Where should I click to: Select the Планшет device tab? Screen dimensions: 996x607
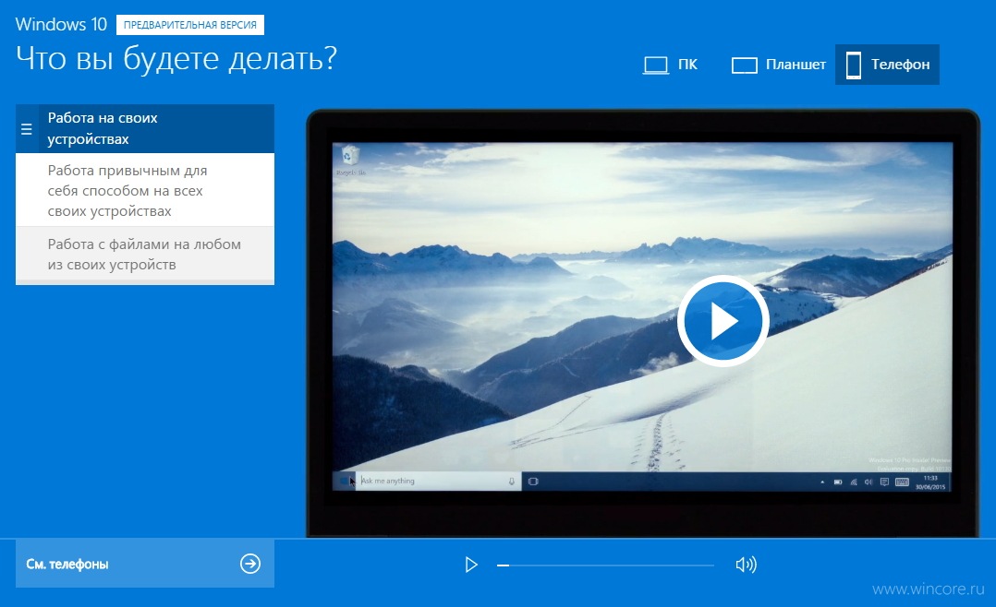tap(778, 65)
